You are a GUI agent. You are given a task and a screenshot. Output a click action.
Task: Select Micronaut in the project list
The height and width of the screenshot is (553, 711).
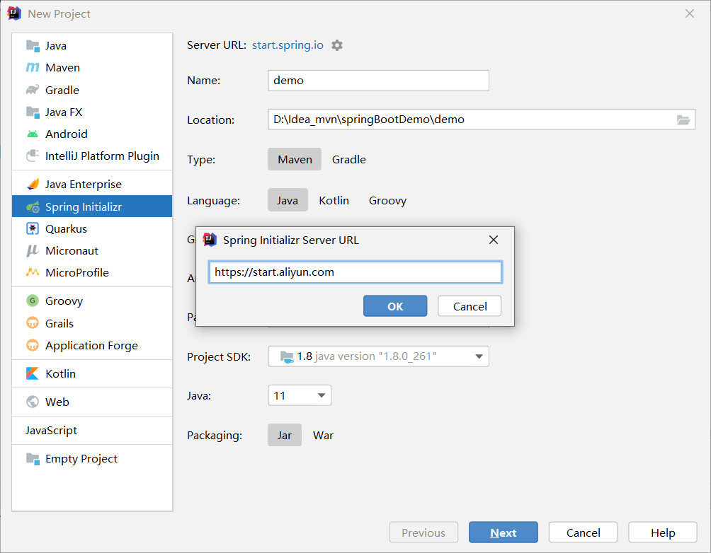point(92,250)
